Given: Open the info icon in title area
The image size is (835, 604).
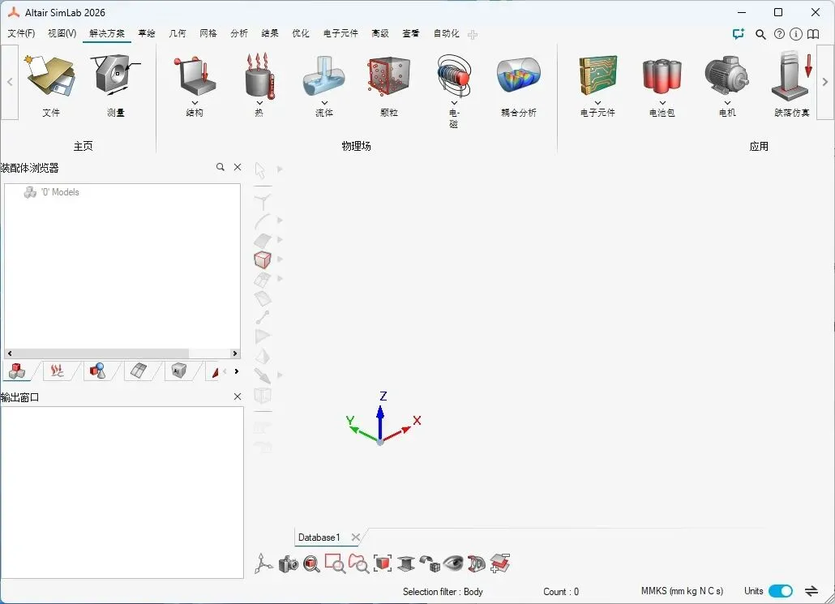Looking at the screenshot, I should (x=795, y=34).
